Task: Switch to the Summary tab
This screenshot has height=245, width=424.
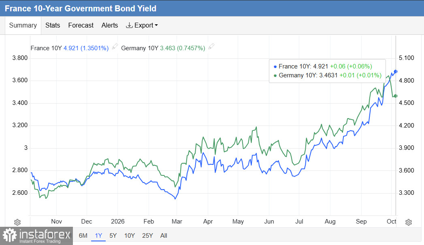Action: tap(23, 25)
